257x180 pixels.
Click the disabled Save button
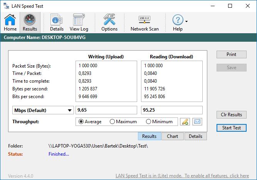(232, 68)
